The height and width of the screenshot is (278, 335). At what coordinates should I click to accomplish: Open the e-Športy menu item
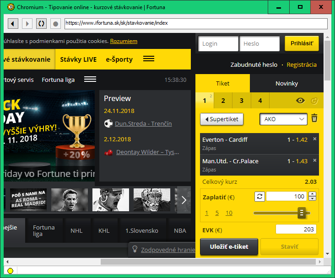119,59
